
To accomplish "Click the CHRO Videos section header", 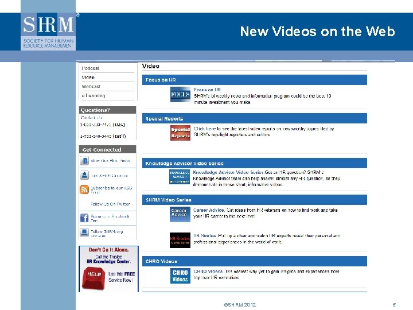I will [x=255, y=261].
